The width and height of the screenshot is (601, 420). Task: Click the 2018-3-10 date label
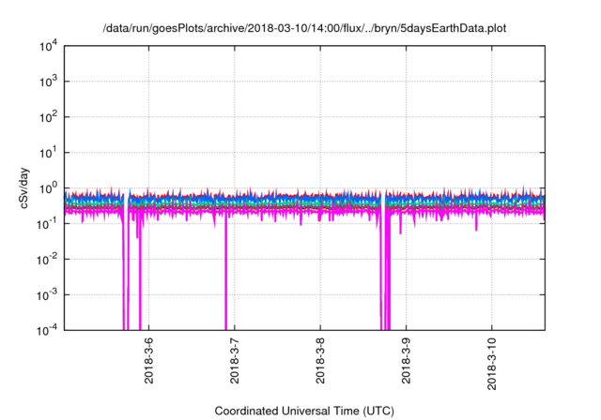pos(491,364)
